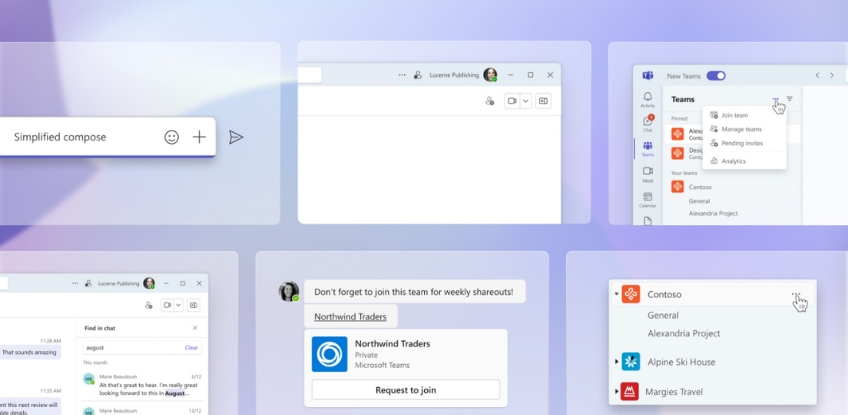Expand the video call options in the Find in chat window
848x415 pixels.
click(178, 305)
